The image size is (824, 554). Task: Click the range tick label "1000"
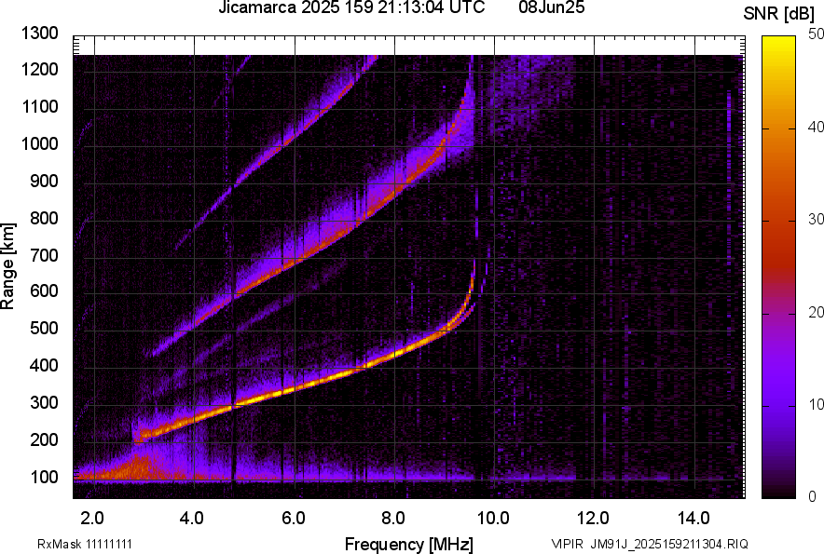(40, 144)
